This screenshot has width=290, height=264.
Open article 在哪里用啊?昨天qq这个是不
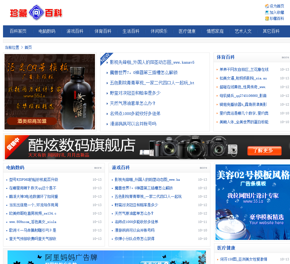(x=33, y=188)
